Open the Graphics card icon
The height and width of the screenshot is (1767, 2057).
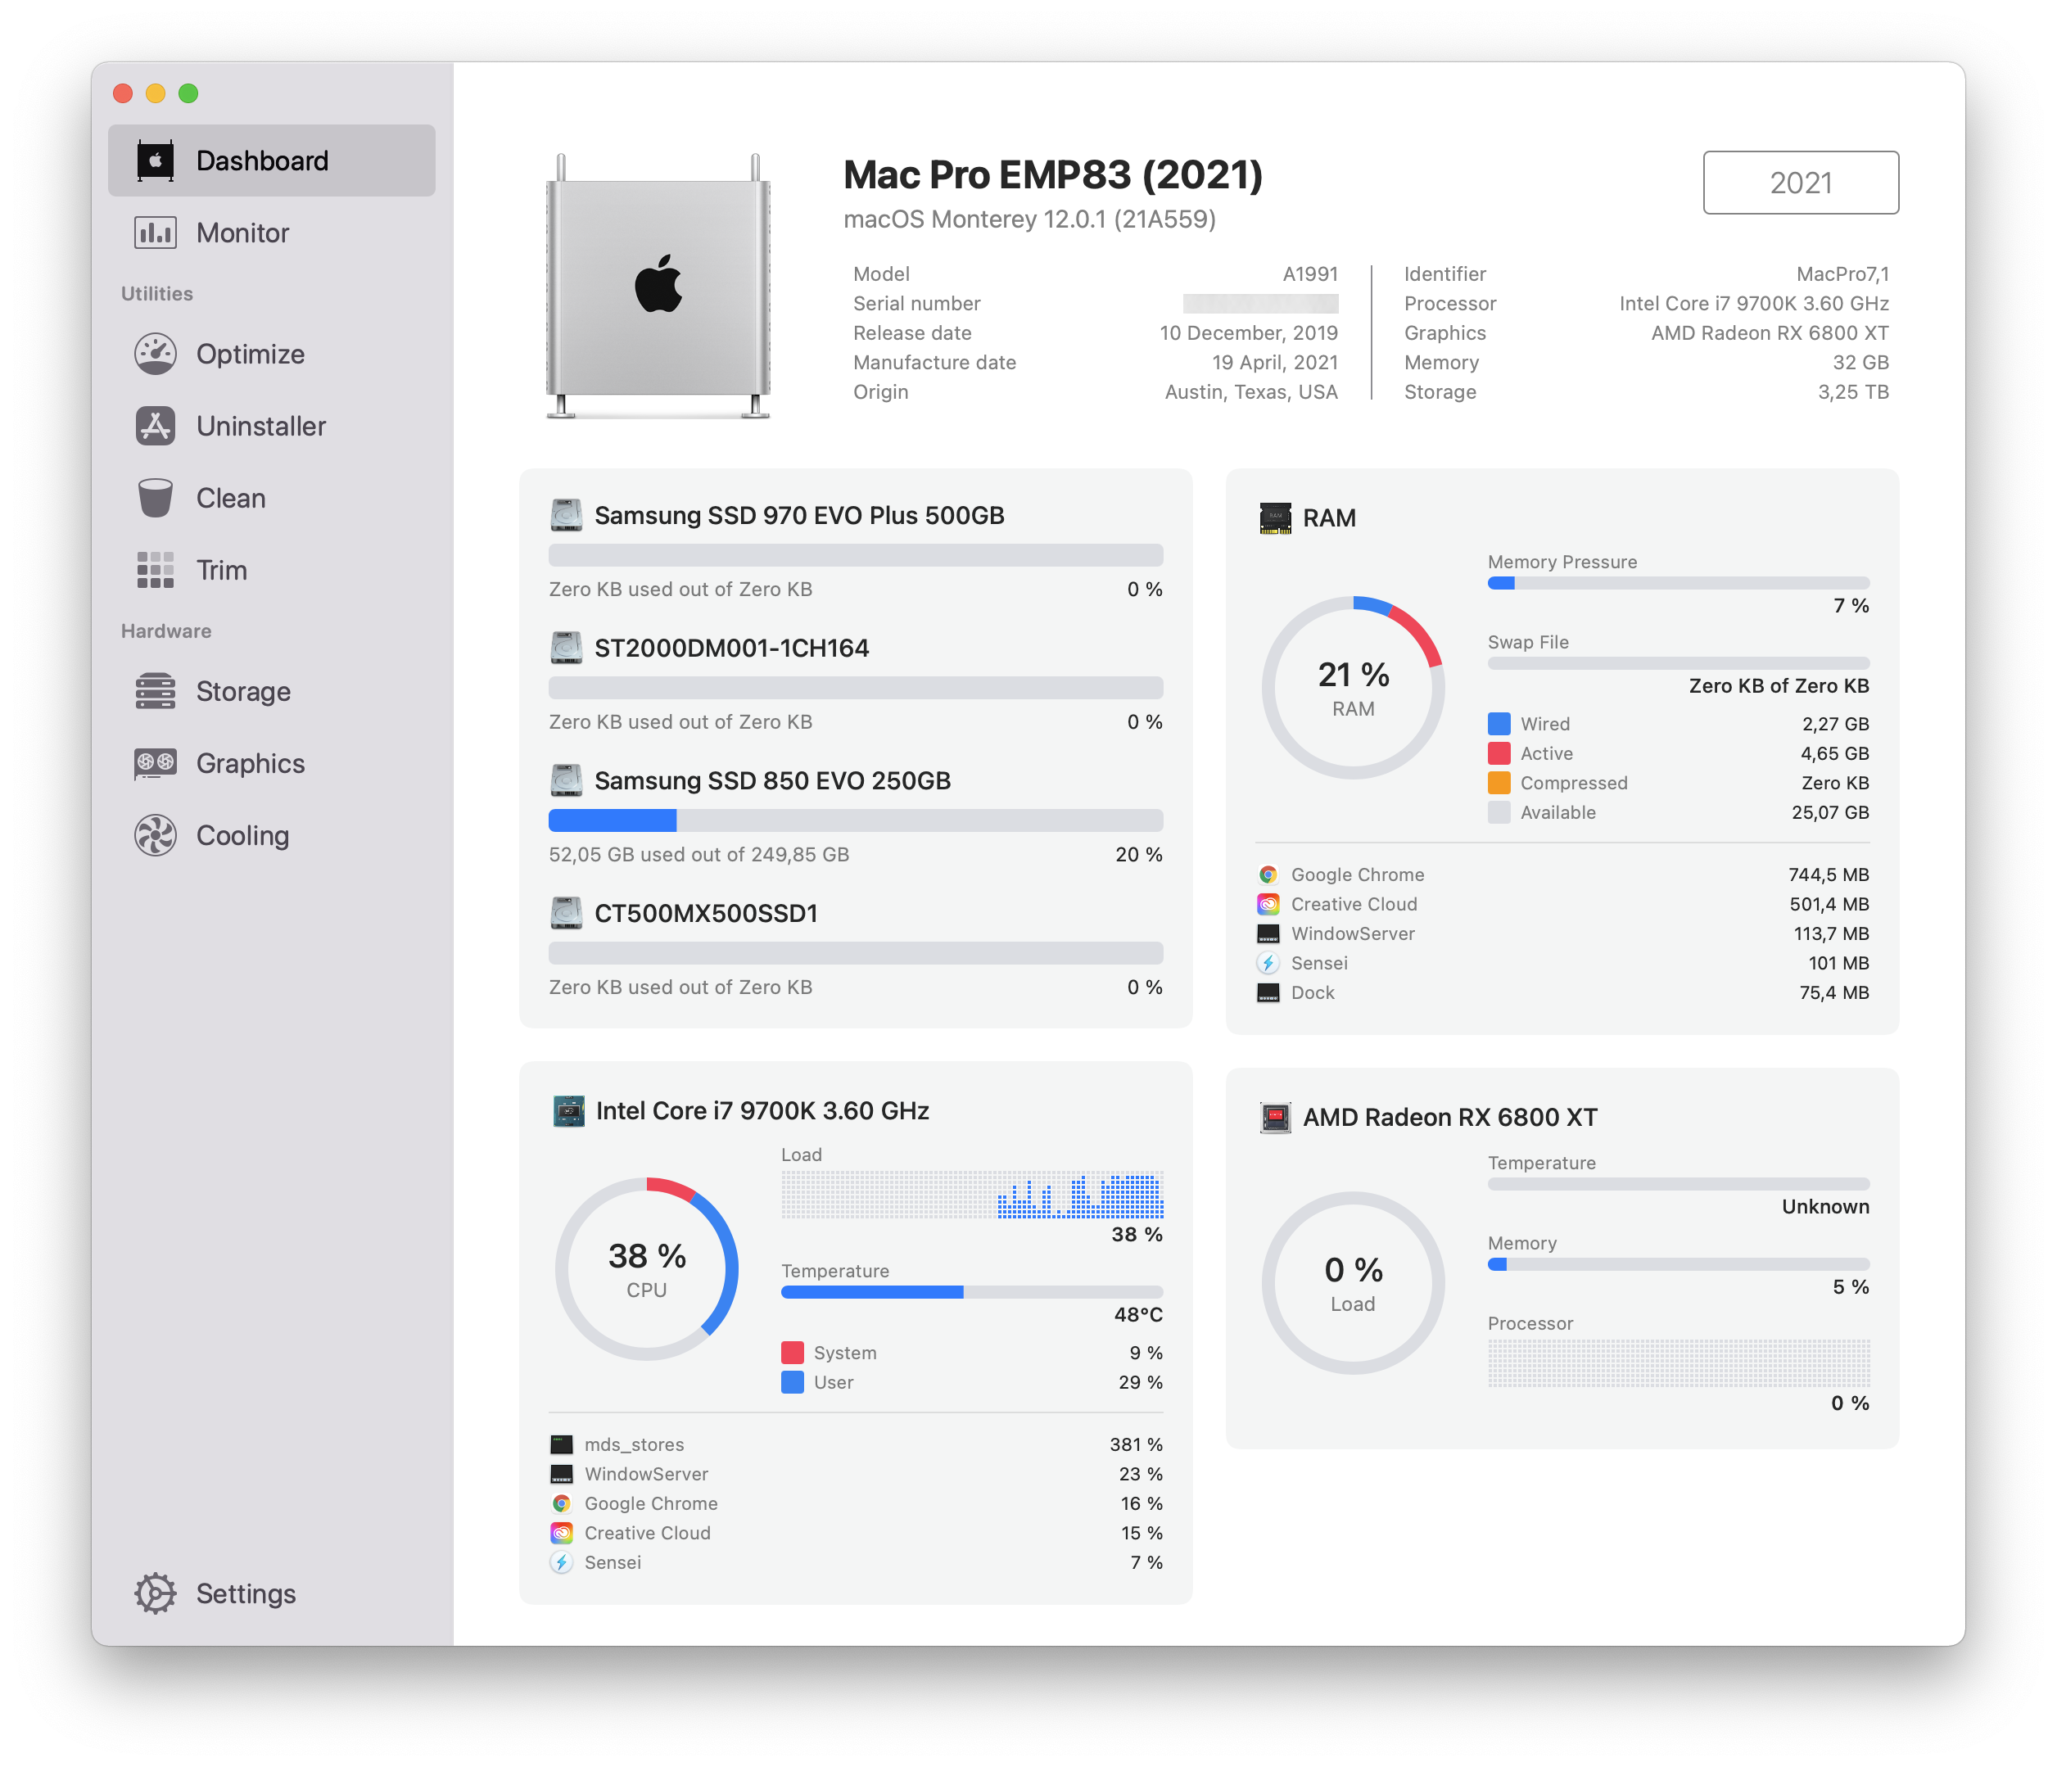click(155, 763)
